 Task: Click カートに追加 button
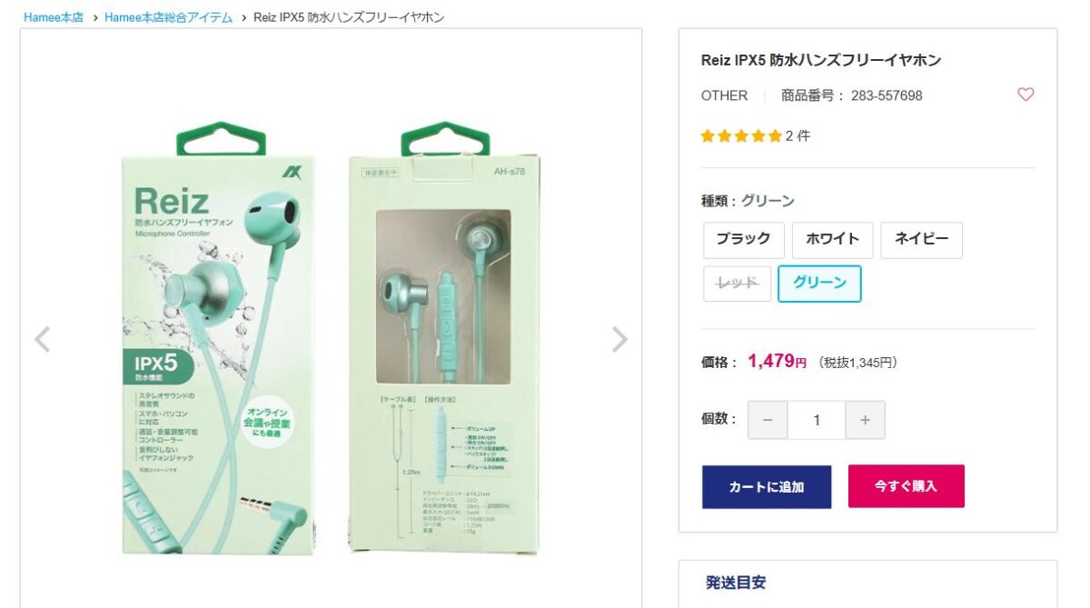pos(767,486)
